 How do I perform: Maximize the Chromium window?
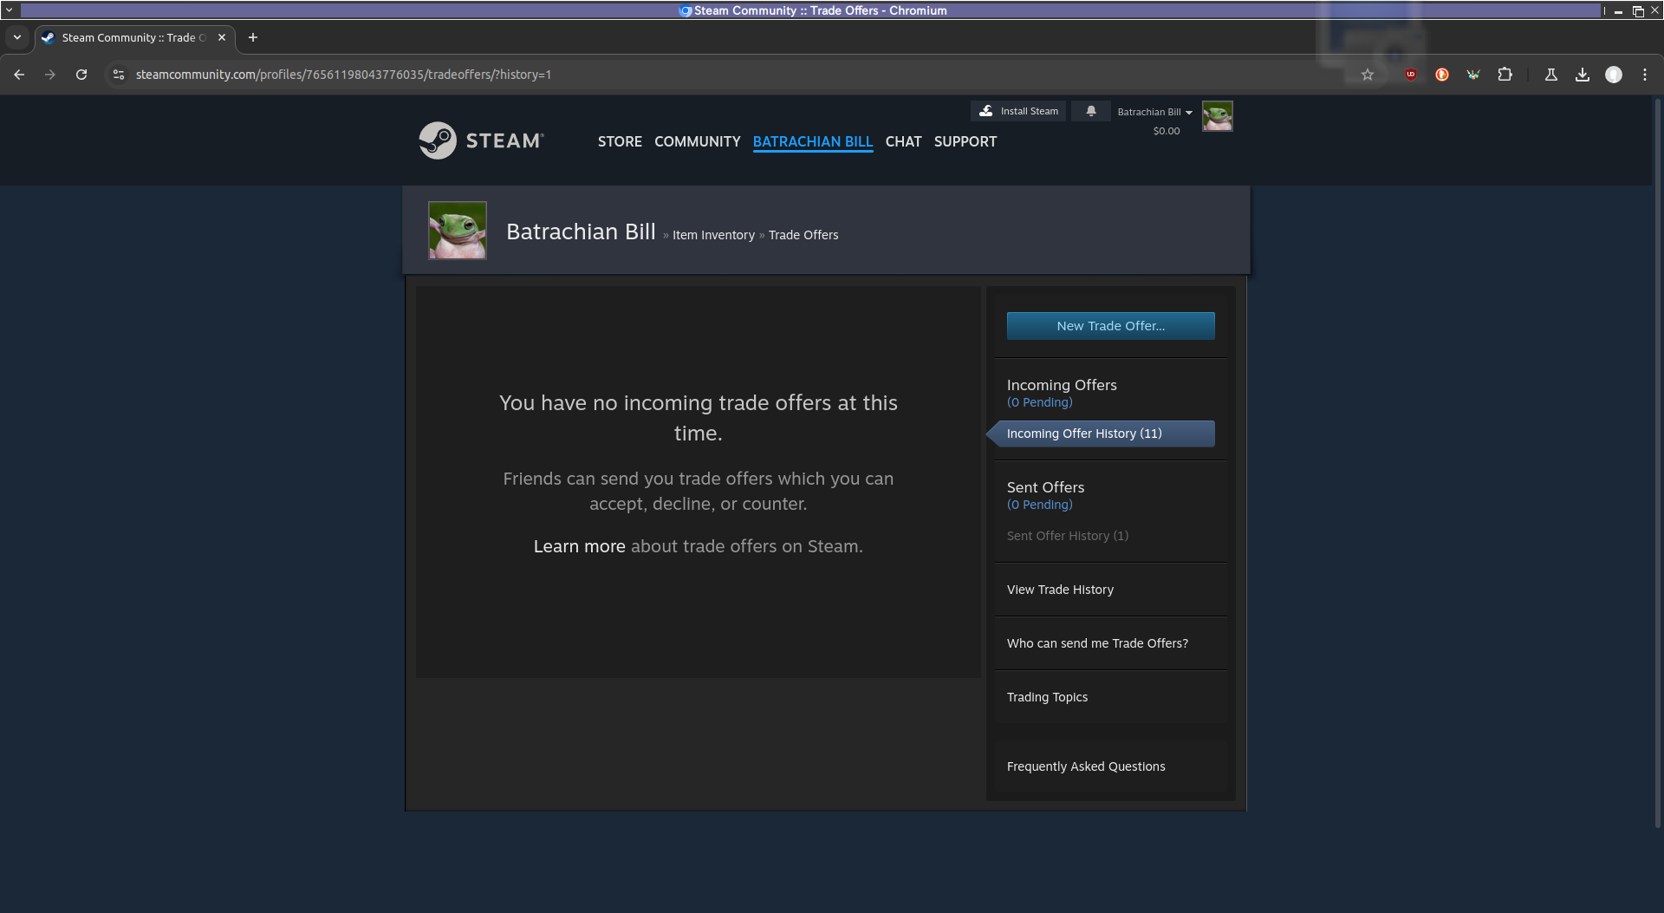click(1638, 10)
